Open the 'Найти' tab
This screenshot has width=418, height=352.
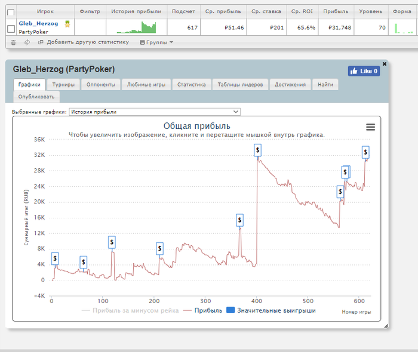click(325, 85)
